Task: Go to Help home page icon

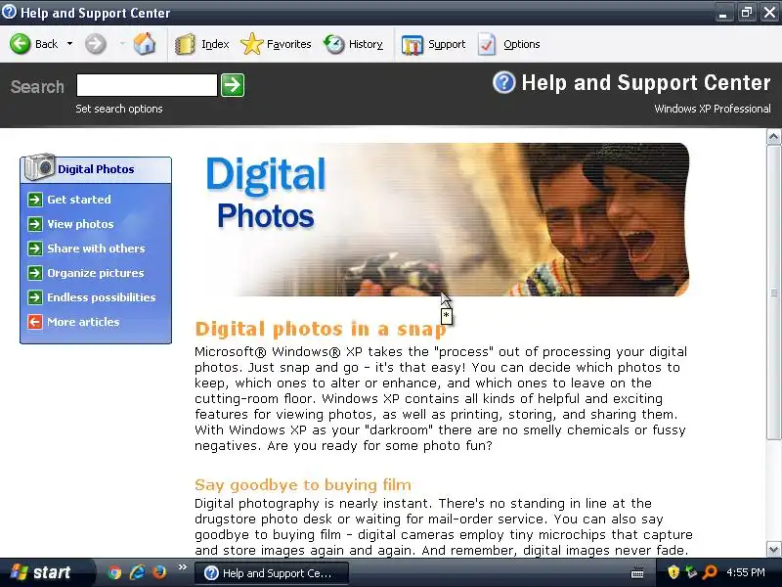Action: pyautogui.click(x=145, y=44)
